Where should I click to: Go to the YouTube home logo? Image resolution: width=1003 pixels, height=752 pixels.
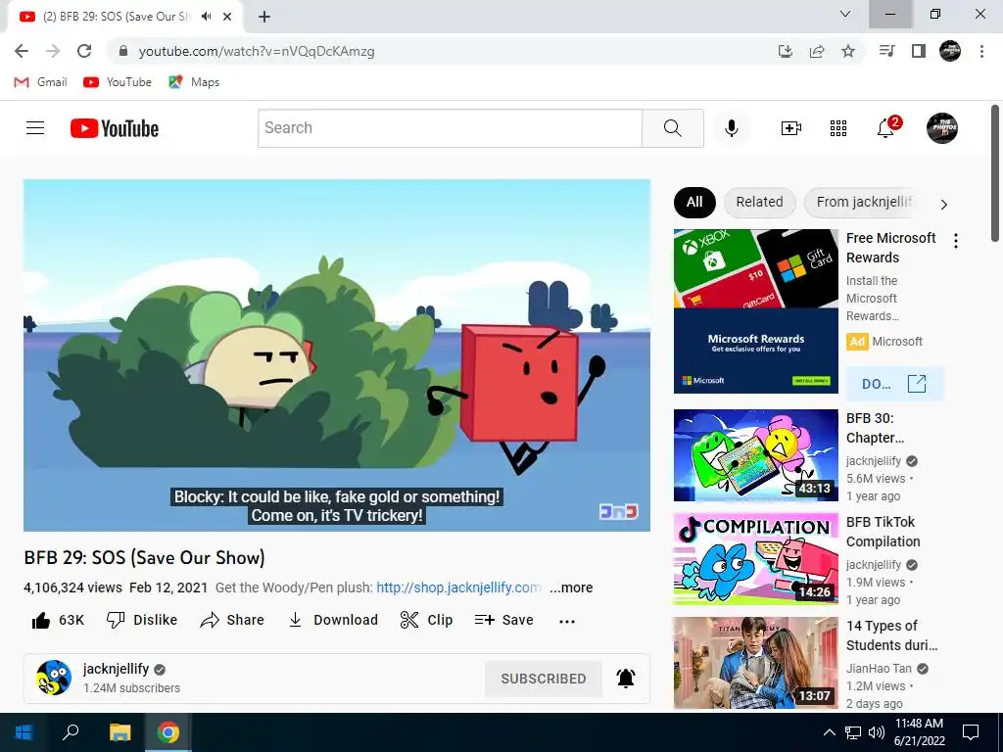point(115,128)
